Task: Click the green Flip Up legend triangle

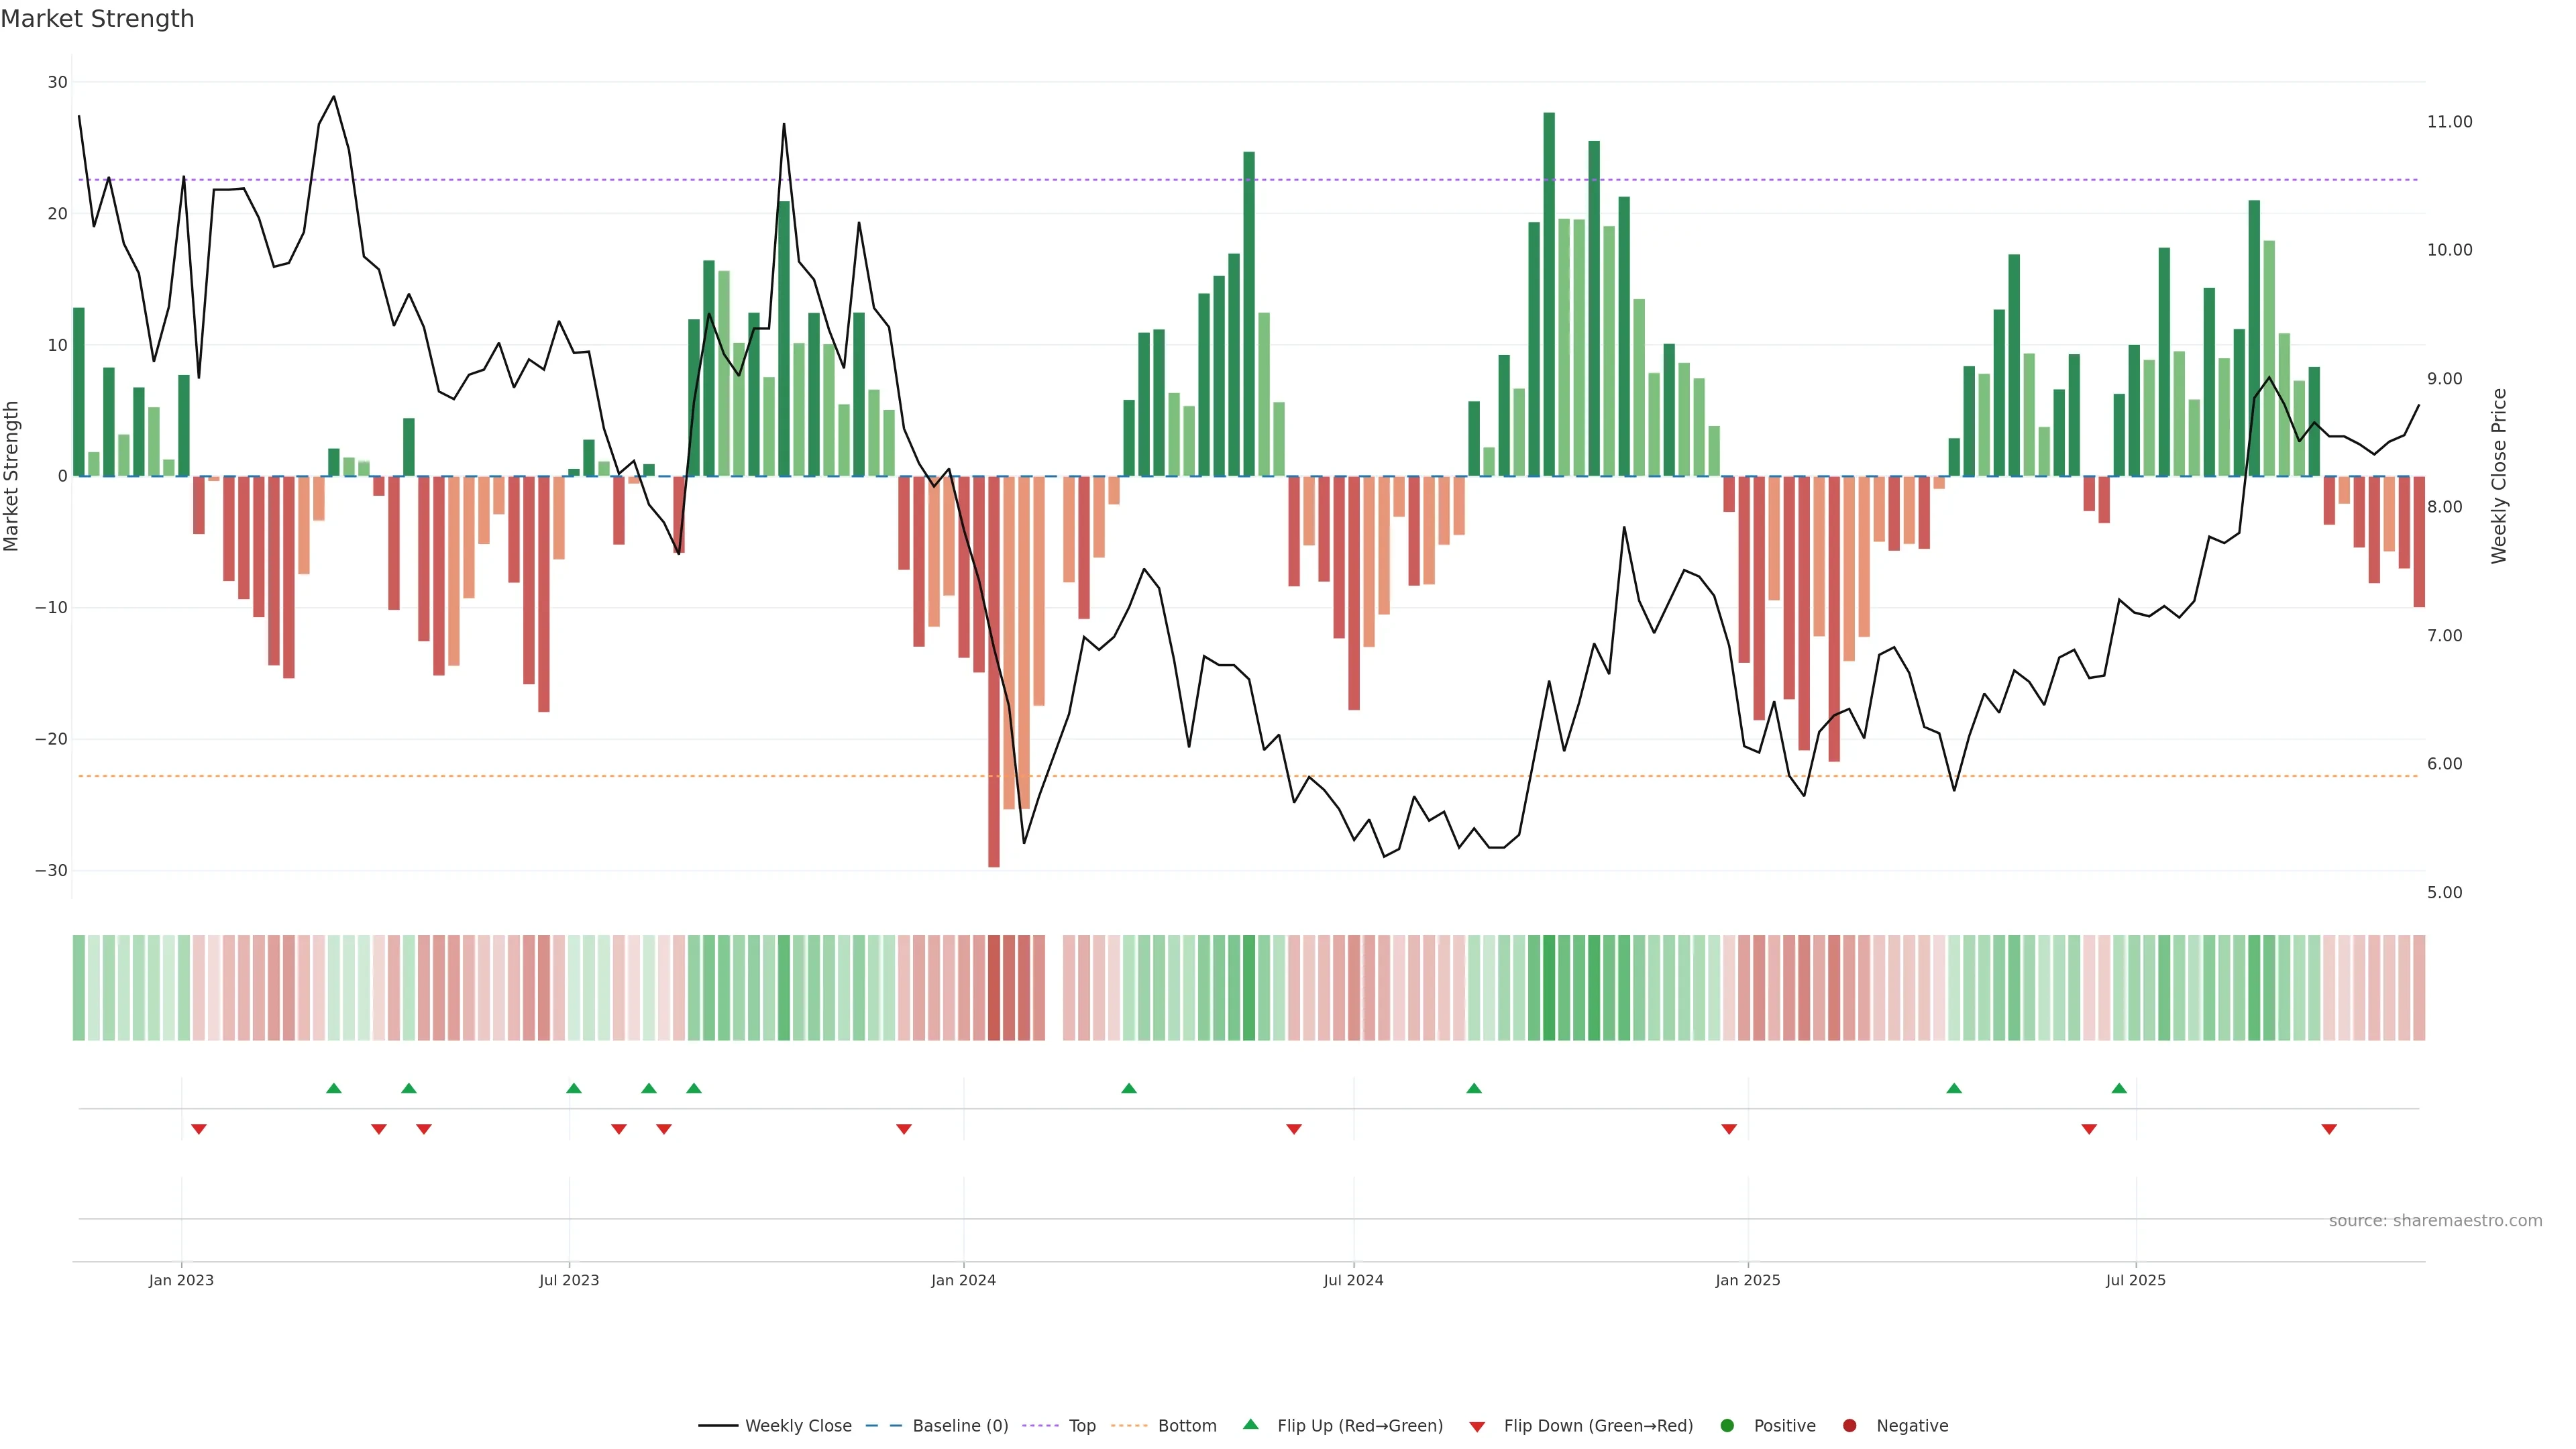Action: pos(1250,1425)
